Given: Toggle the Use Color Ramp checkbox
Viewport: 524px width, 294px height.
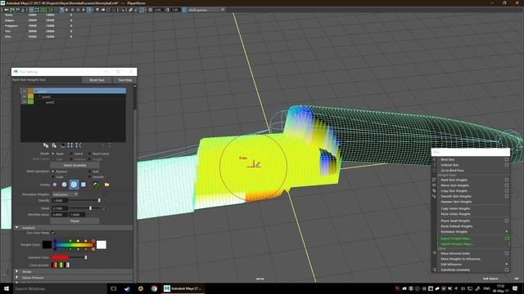Looking at the screenshot, I should [x=53, y=233].
